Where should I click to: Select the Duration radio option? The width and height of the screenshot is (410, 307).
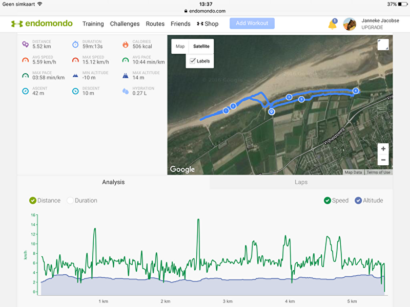[70, 201]
